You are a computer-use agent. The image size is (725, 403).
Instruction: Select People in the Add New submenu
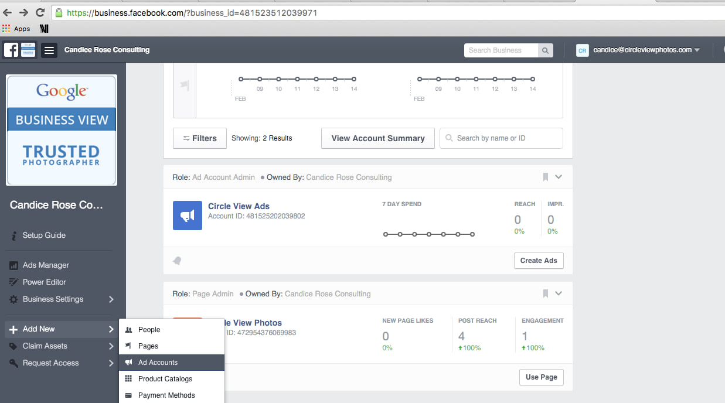pyautogui.click(x=149, y=330)
